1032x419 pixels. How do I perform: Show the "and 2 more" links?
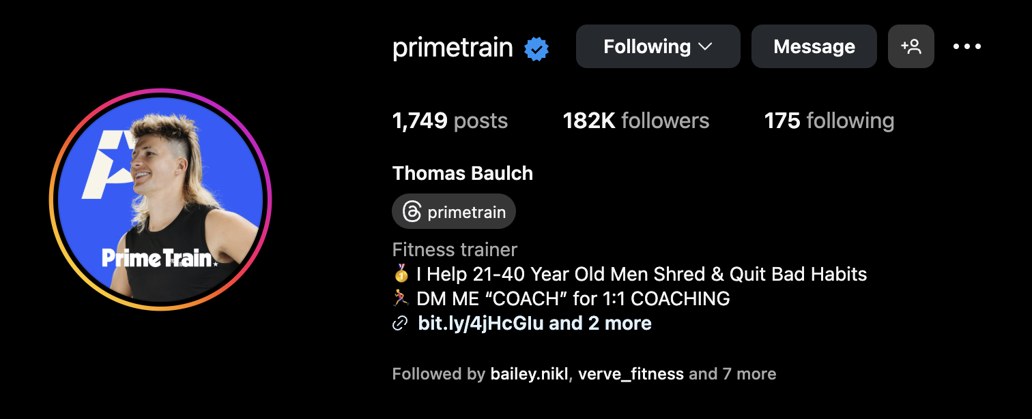pyautogui.click(x=601, y=323)
